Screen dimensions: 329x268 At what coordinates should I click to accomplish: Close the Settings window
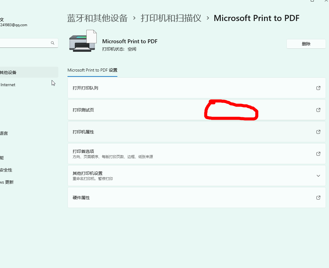tap(326, 1)
